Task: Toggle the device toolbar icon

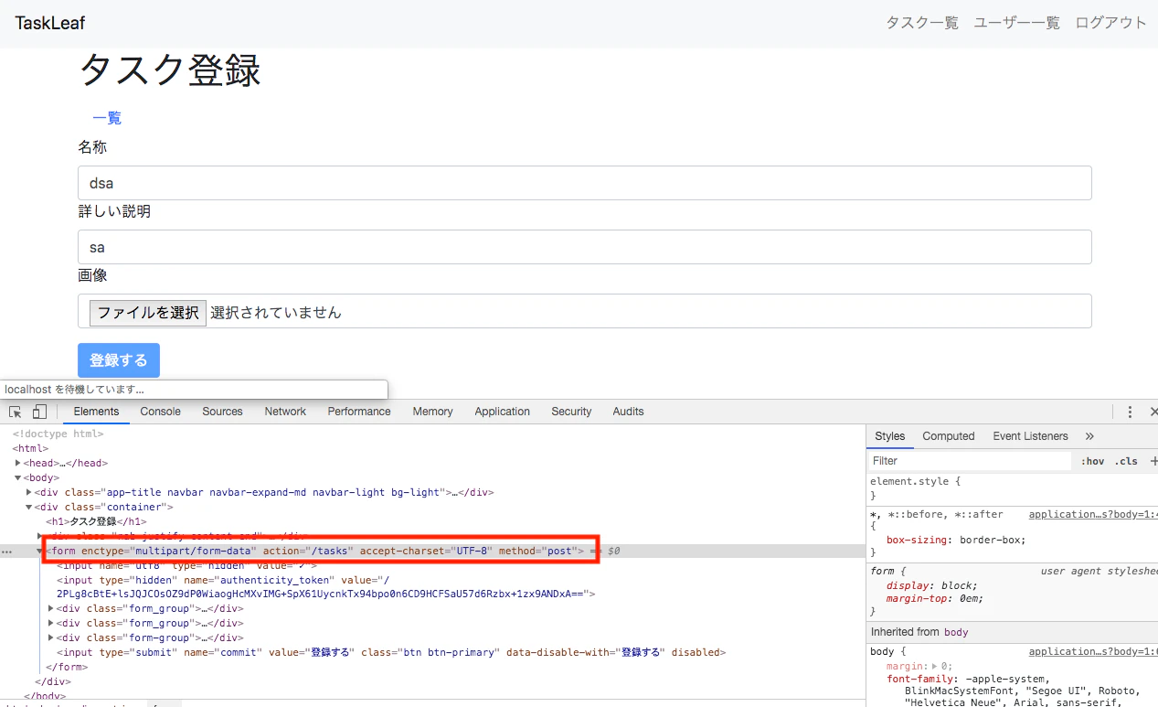Action: click(x=39, y=412)
